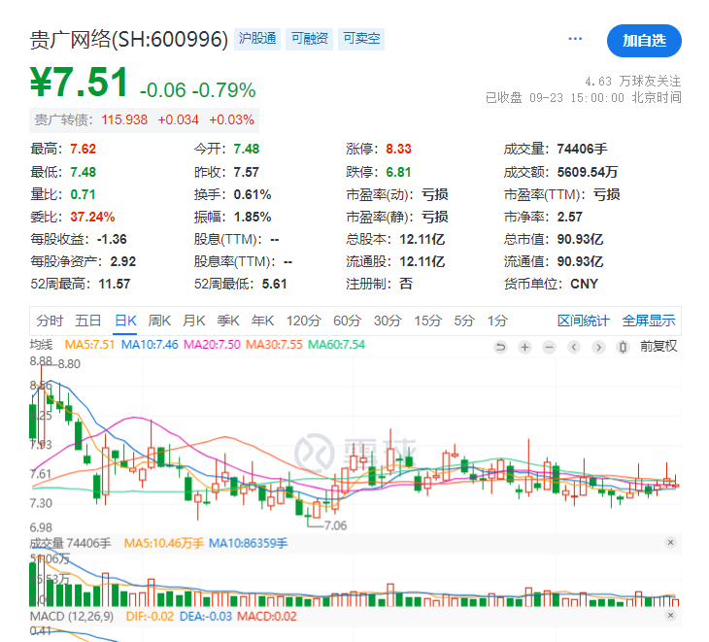Shift chart right with the right arrow icon
The width and height of the screenshot is (709, 642).
[596, 347]
